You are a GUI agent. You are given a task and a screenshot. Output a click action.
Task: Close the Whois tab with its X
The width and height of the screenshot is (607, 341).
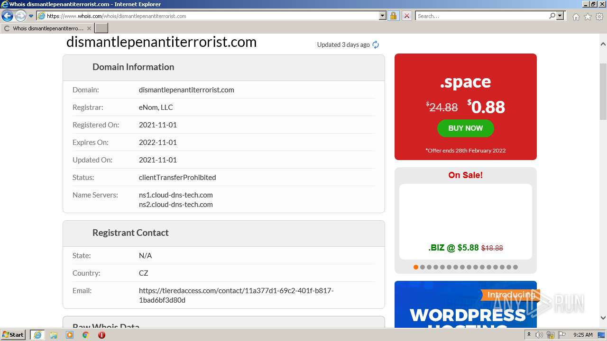pos(89,28)
